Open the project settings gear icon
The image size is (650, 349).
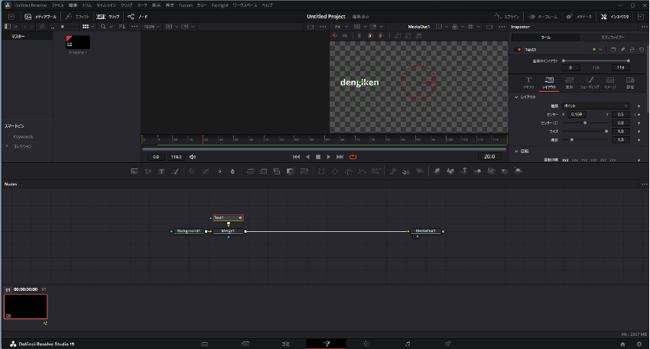click(x=639, y=344)
